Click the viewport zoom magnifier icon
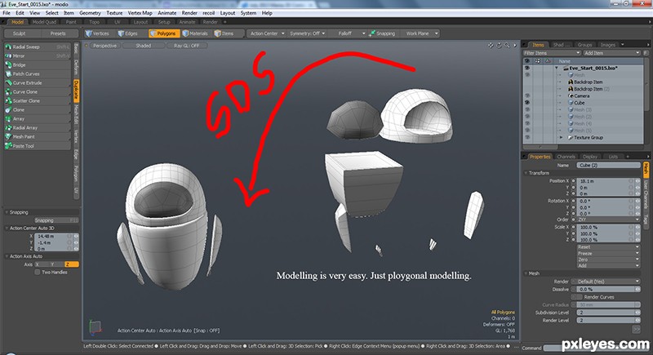This screenshot has width=653, height=355. pyautogui.click(x=507, y=46)
